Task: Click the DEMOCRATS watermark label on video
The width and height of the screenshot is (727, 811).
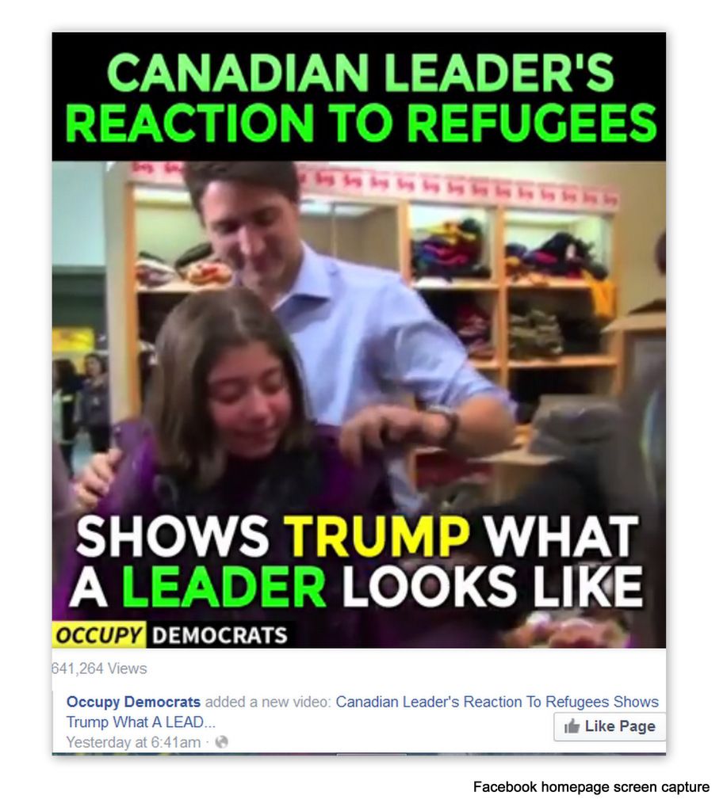Action: click(220, 635)
